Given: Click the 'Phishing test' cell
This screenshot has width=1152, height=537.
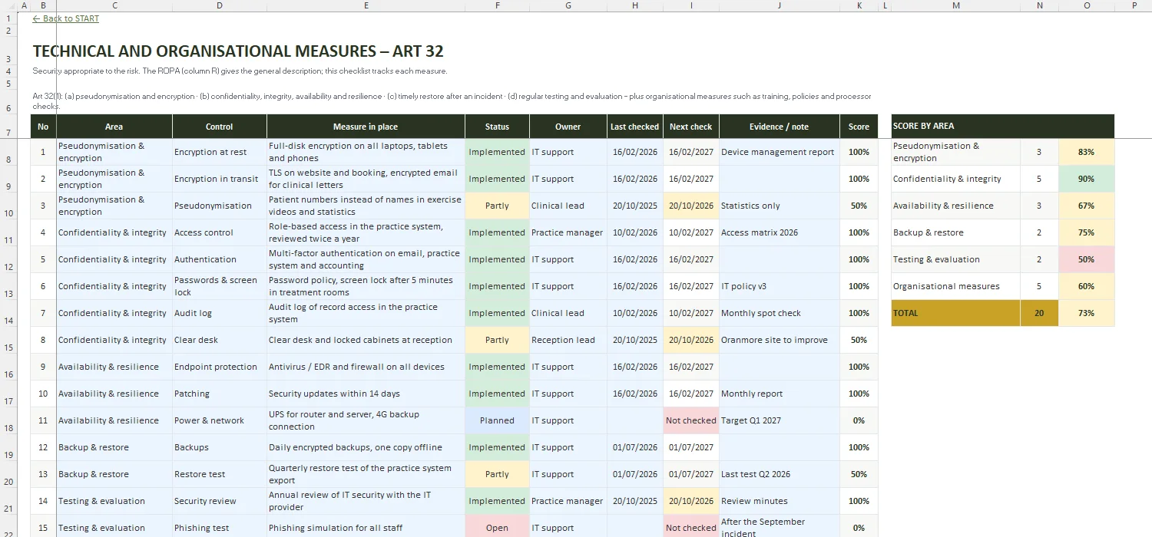Looking at the screenshot, I should tap(220, 527).
